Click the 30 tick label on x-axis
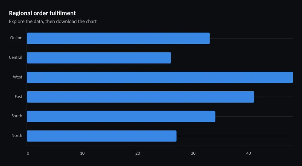The image size is (302, 166). [193, 153]
